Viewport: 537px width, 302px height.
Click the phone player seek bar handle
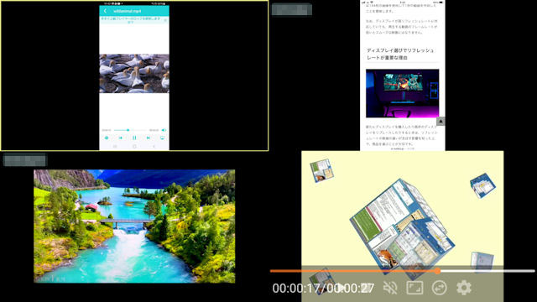[x=128, y=130]
